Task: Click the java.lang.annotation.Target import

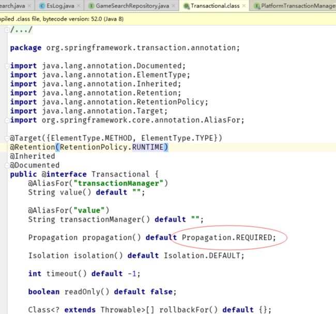Action: click(102, 111)
